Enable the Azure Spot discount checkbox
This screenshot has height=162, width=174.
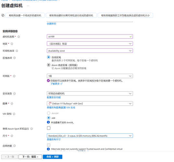tap(49, 128)
